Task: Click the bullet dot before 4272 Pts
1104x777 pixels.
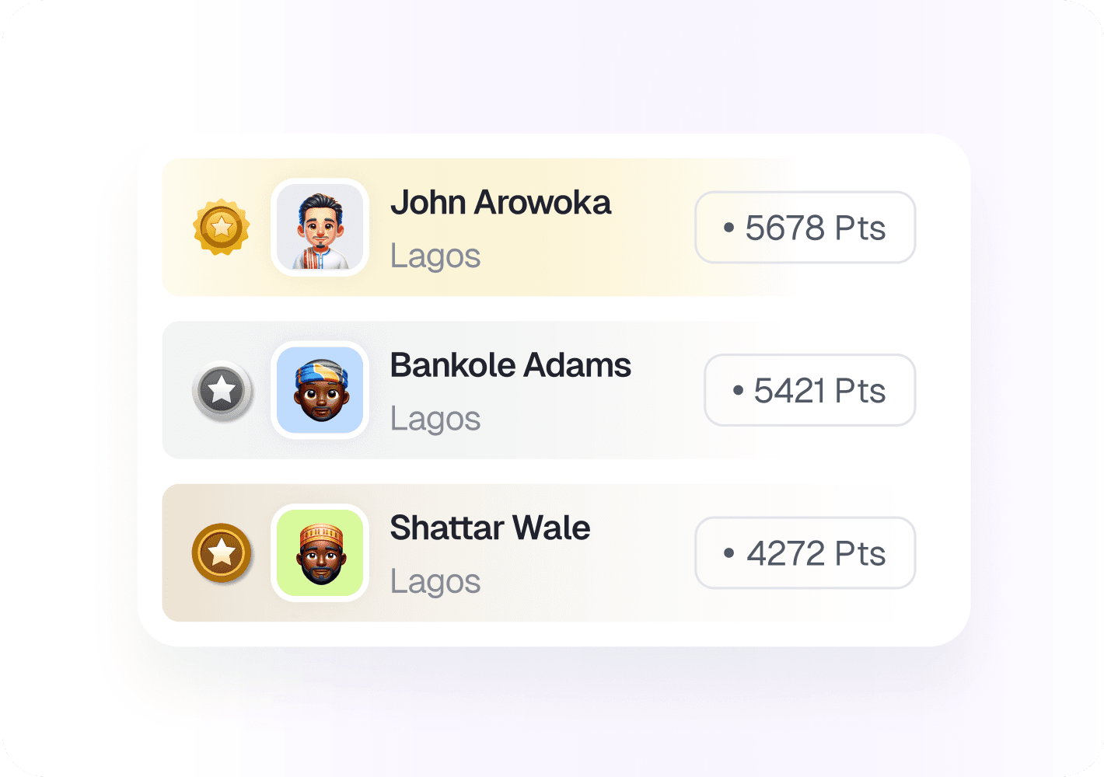Action: (728, 554)
